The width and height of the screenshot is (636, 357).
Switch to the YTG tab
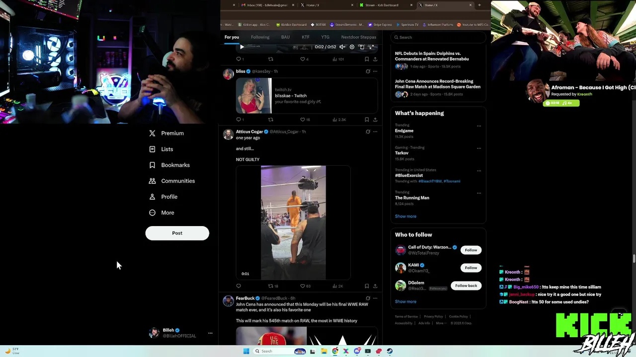click(x=325, y=37)
